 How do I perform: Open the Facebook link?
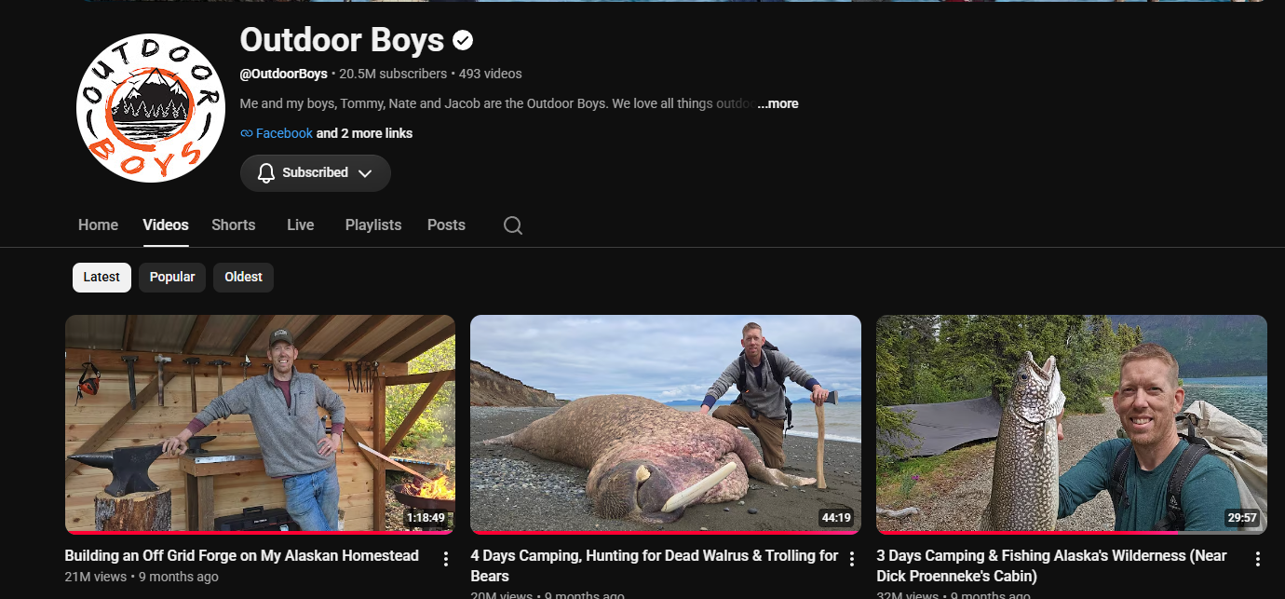coord(284,133)
